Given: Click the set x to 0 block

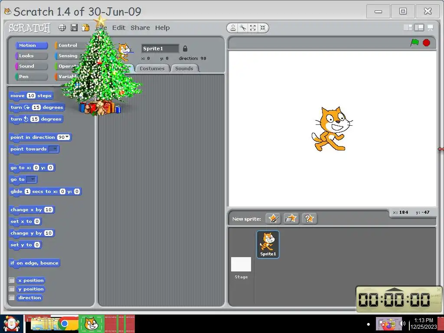Looking at the screenshot, I should [x=25, y=222].
